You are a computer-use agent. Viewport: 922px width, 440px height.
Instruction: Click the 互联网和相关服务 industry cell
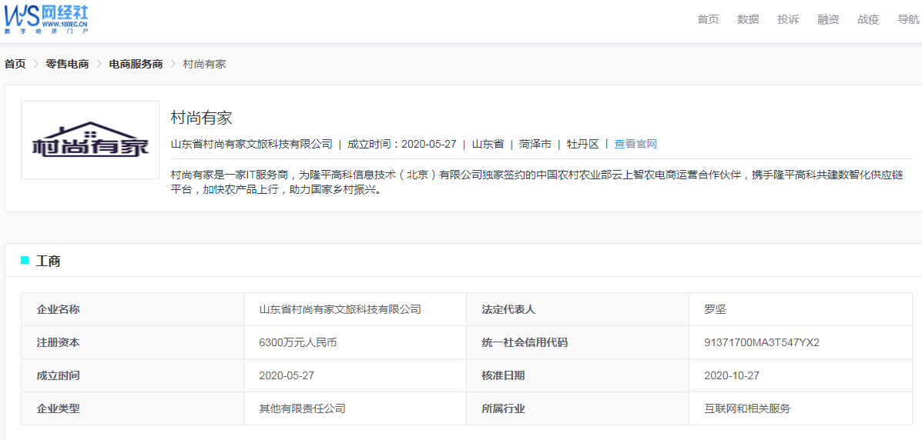pos(801,408)
